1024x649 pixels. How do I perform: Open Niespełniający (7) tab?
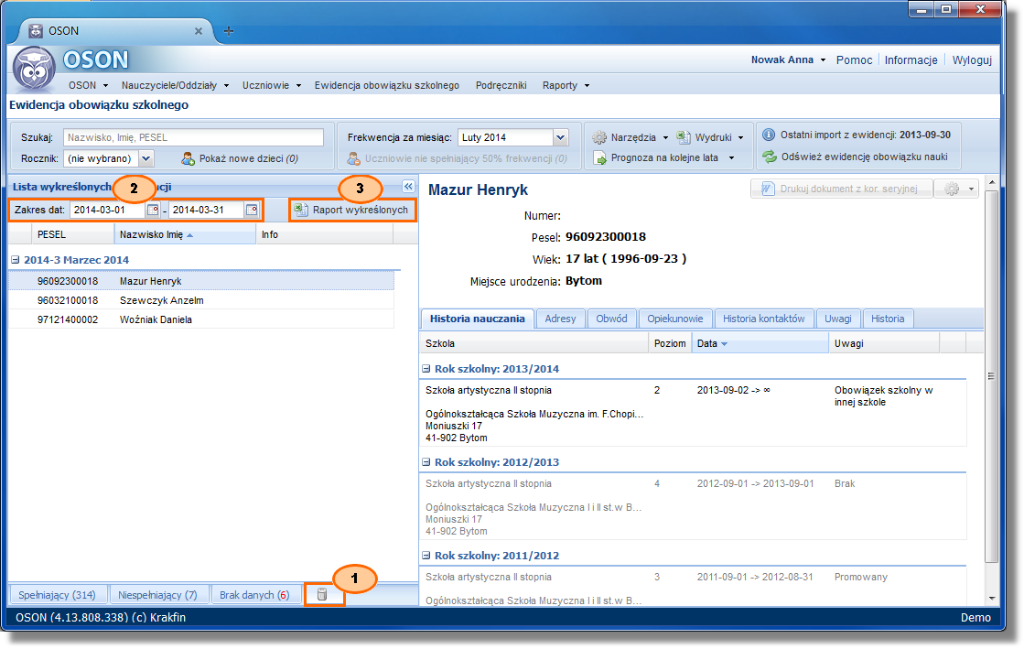pos(157,595)
